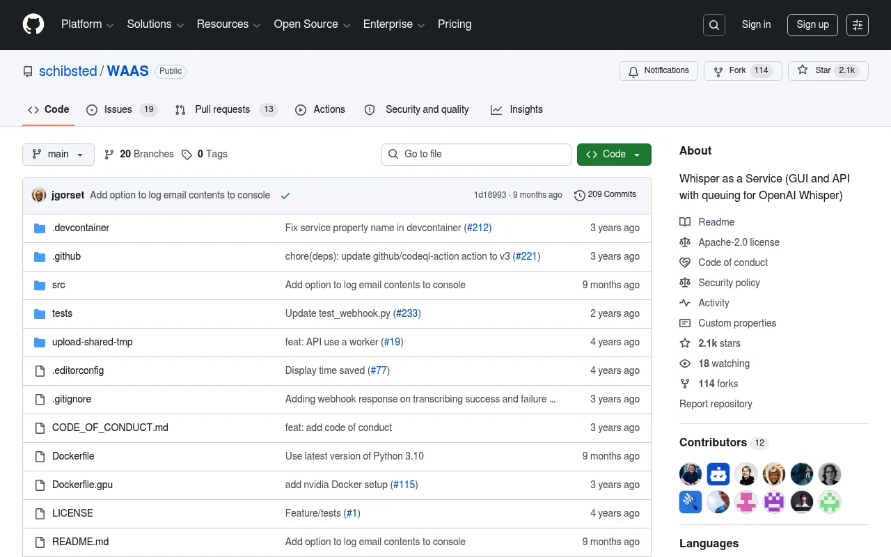891x557 pixels.
Task: Open Custom properties link
Action: [737, 323]
